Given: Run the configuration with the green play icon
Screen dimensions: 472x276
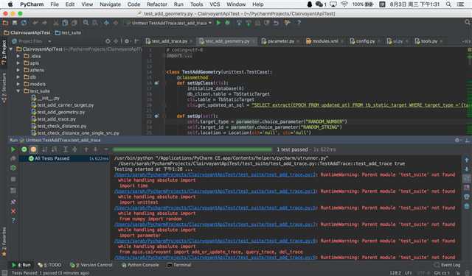Looking at the screenshot, I should tap(218, 23).
